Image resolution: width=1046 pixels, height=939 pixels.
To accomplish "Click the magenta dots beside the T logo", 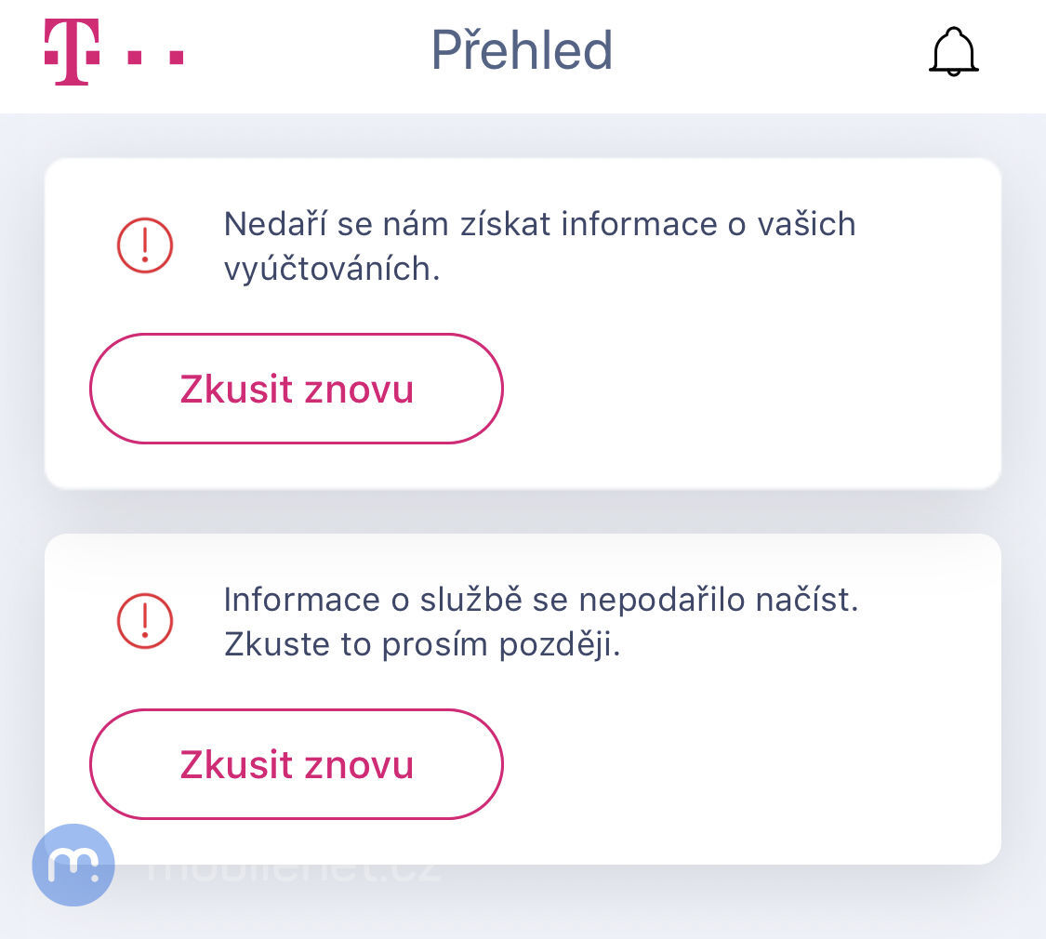I will tap(154, 58).
